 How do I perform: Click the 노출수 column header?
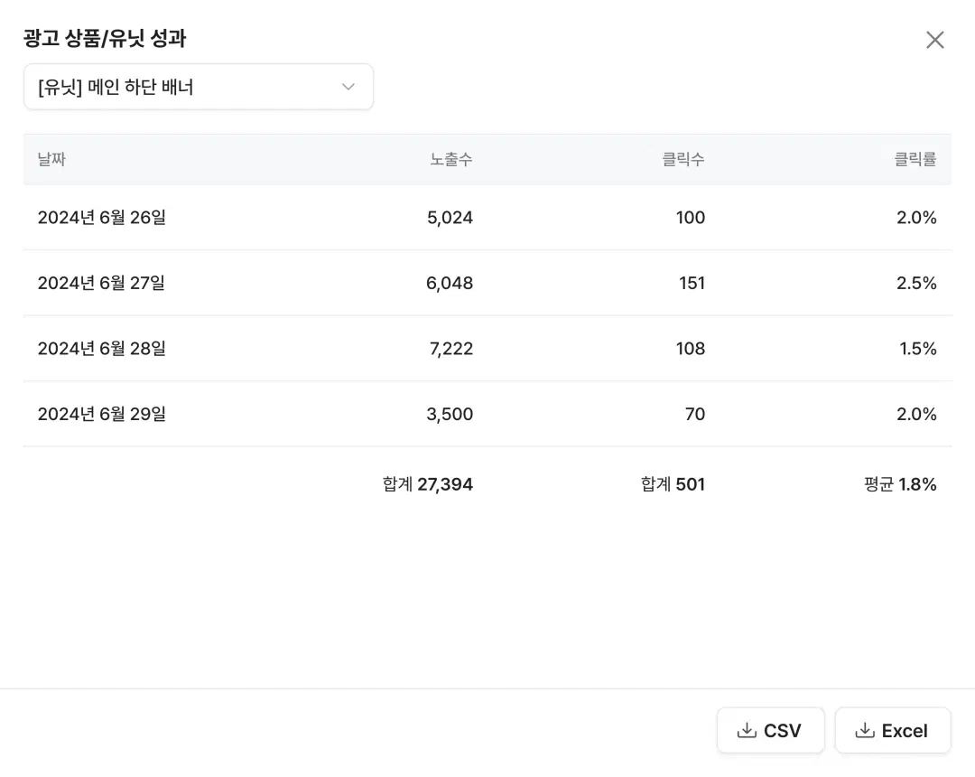pos(450,159)
